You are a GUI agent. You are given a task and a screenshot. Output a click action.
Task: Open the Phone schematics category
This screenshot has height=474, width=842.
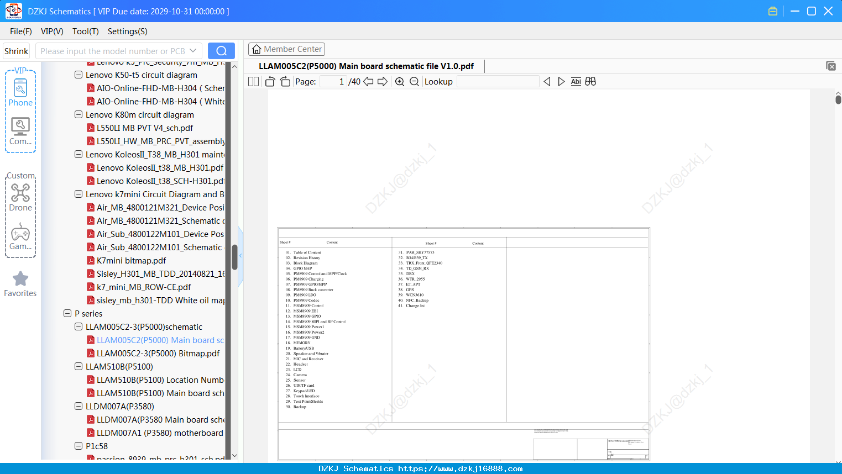pos(20,92)
